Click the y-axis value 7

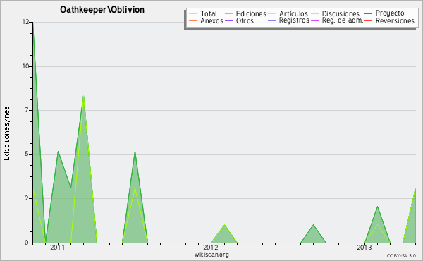(27, 110)
